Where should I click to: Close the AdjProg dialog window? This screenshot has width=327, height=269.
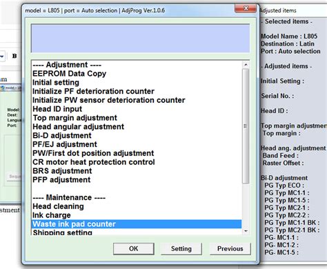point(246,8)
